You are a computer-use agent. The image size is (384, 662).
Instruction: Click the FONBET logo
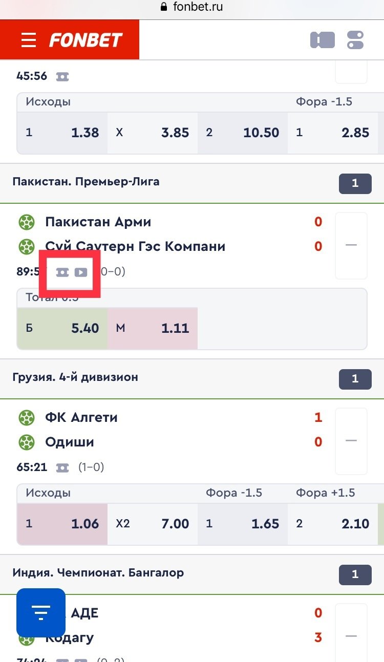coord(86,40)
